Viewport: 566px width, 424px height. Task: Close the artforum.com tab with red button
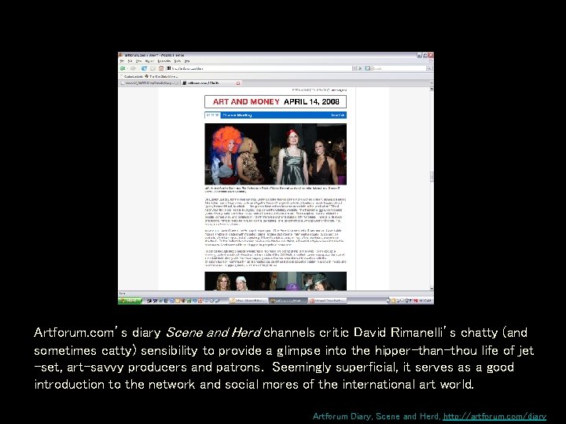pyautogui.click(x=238, y=83)
